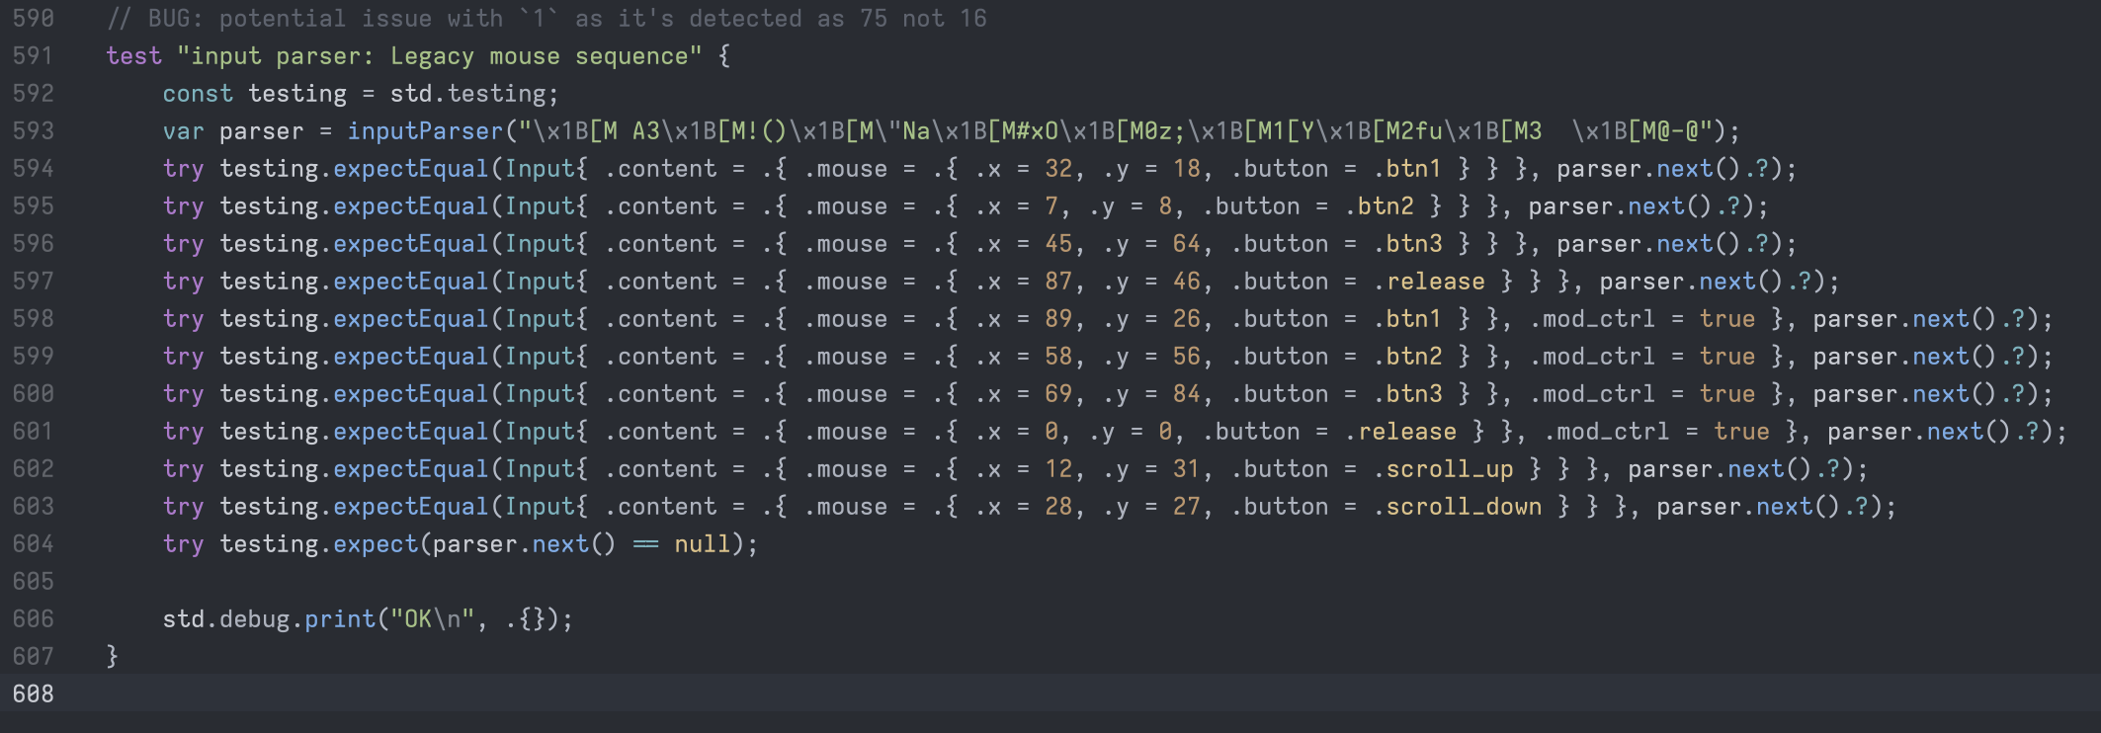
Task: Click ".content" on line 601
Action: pos(660,432)
